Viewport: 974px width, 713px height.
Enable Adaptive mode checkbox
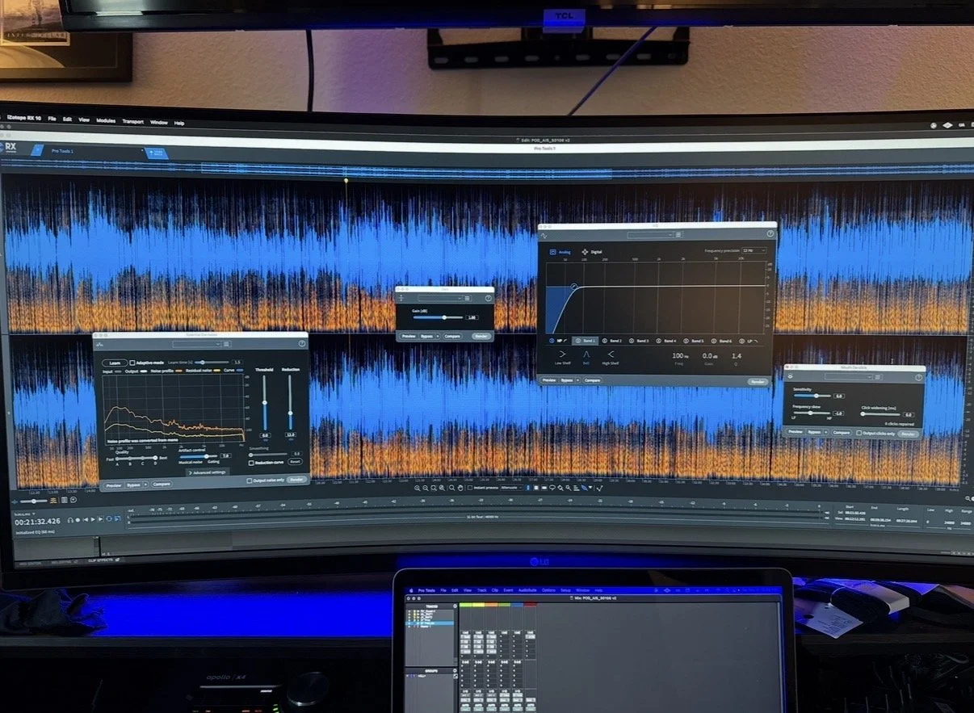[x=132, y=363]
